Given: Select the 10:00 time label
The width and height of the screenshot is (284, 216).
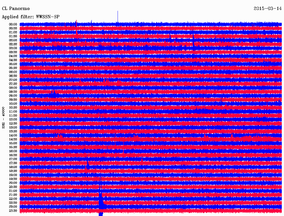Looking at the screenshot, I should 13,104.
